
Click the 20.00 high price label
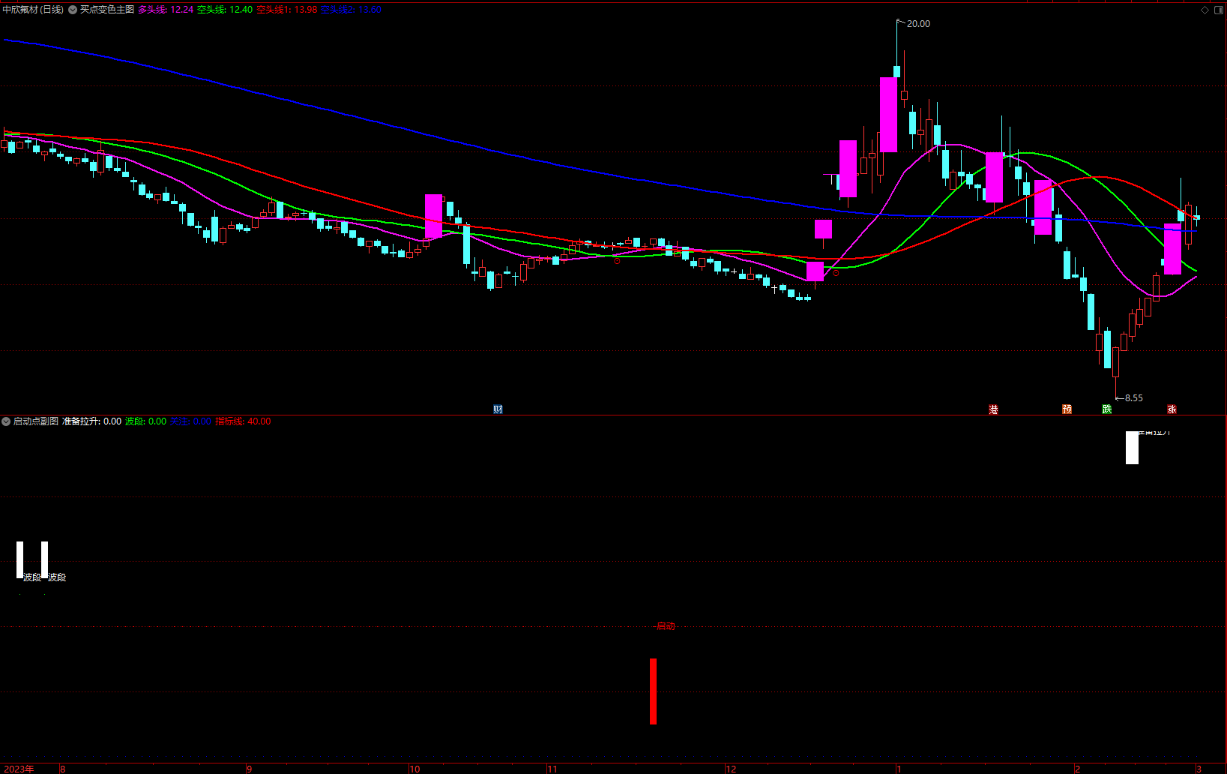[918, 24]
